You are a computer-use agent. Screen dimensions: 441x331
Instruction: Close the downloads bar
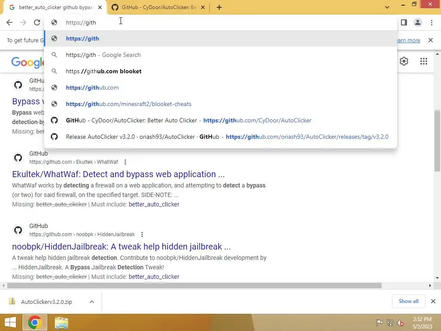click(x=433, y=301)
